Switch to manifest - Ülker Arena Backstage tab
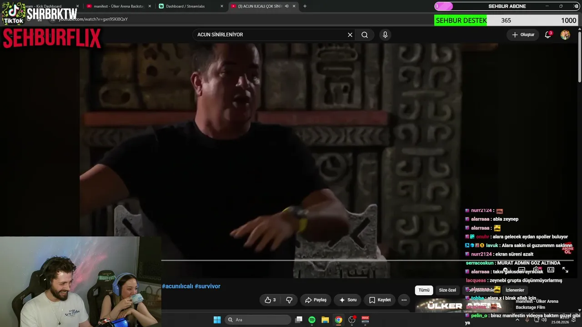Screen dimensions: 582x327 click(119, 6)
